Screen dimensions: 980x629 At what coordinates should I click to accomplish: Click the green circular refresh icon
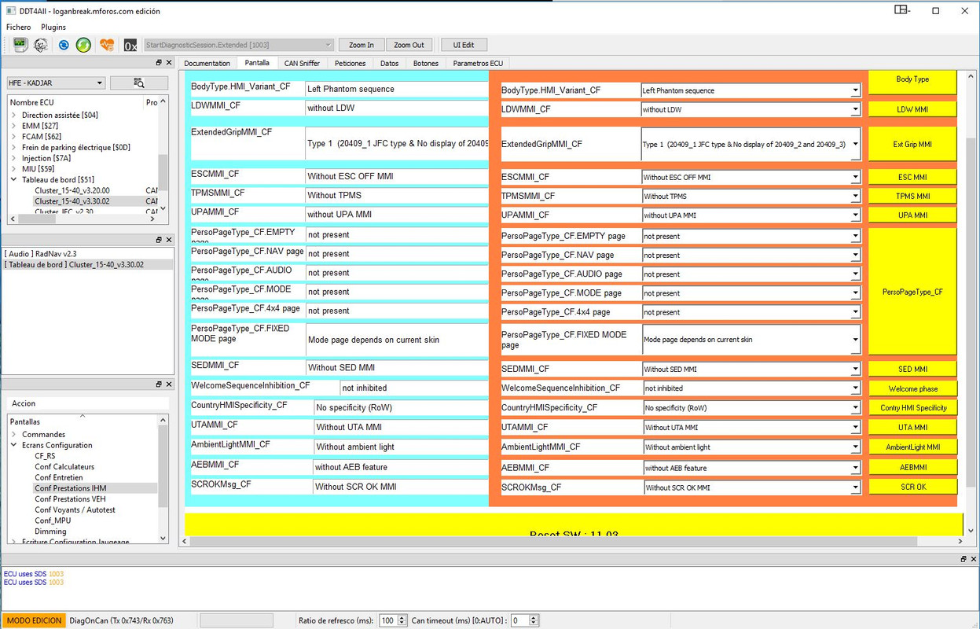(83, 45)
